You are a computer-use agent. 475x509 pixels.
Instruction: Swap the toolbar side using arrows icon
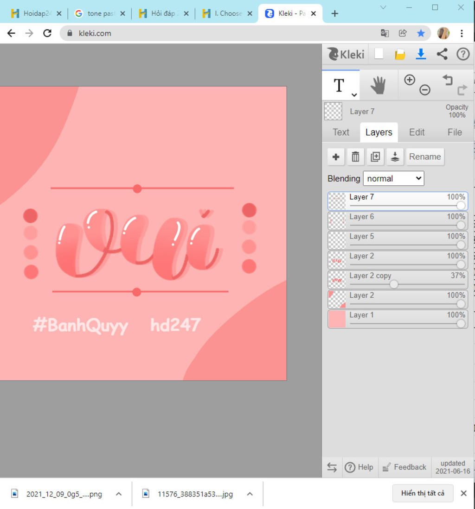click(x=332, y=467)
